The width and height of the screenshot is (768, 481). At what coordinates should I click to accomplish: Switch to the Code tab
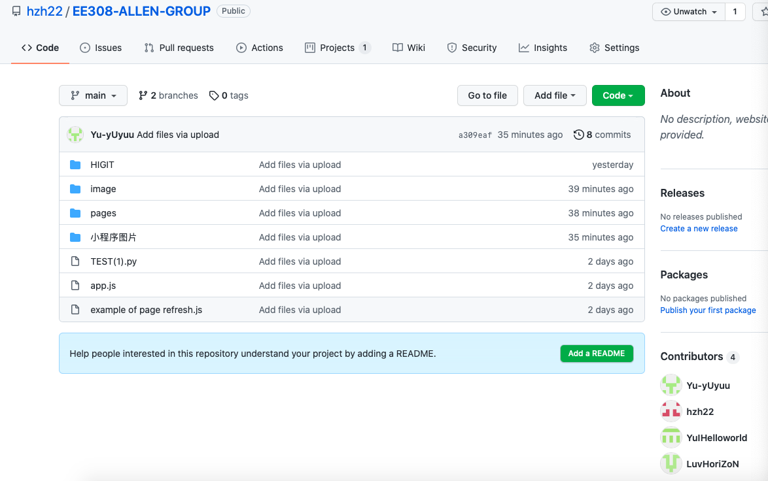click(x=40, y=48)
